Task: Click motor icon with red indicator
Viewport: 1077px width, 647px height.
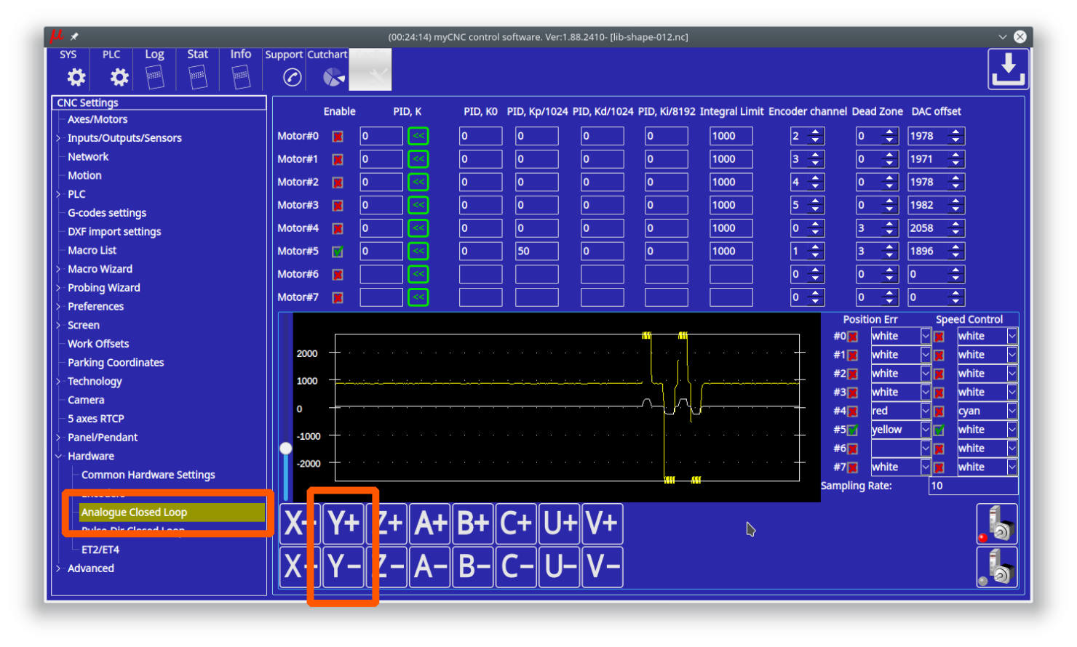Action: [996, 524]
